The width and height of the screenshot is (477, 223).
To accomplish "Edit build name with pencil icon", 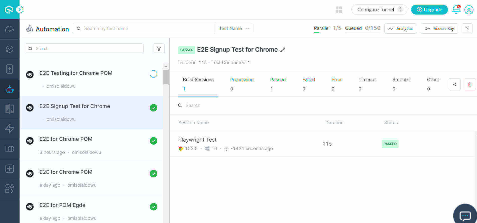I will pyautogui.click(x=283, y=50).
